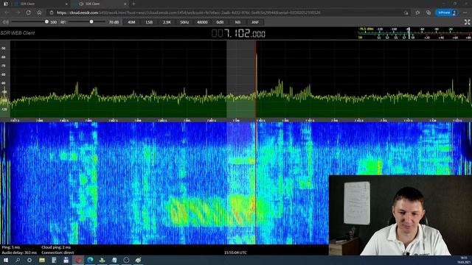Click the 7.102.000 frequency display
The width and height of the screenshot is (472, 265).
238,33
